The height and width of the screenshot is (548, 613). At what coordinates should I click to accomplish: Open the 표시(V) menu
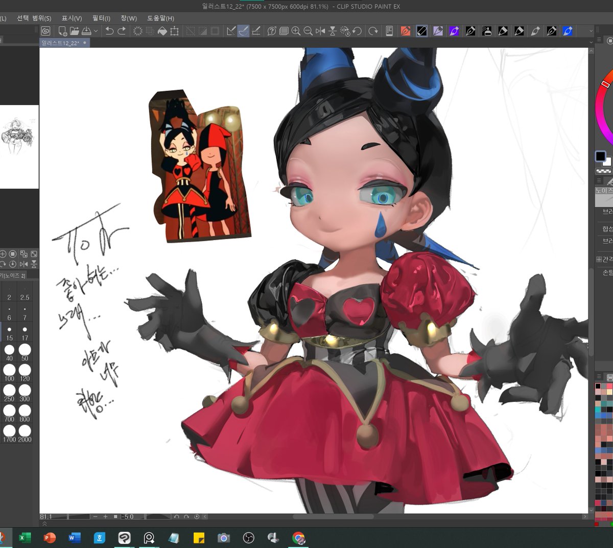(72, 18)
